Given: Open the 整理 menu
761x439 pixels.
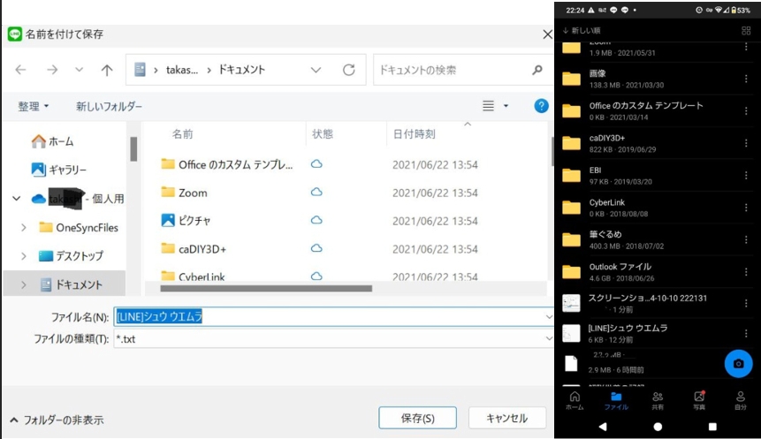Looking at the screenshot, I should tap(33, 106).
